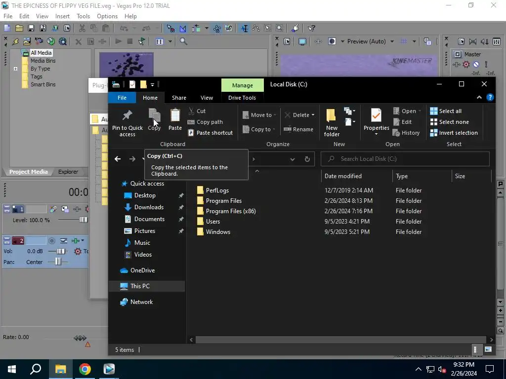Click Invert selection
Image resolution: width=506 pixels, height=379 pixels.
click(454, 133)
